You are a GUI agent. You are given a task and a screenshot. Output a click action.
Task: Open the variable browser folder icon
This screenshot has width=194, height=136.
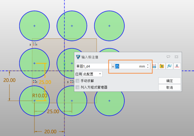pos(162,66)
